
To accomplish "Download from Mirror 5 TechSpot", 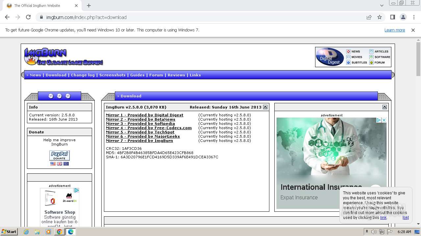I will coord(140,132).
